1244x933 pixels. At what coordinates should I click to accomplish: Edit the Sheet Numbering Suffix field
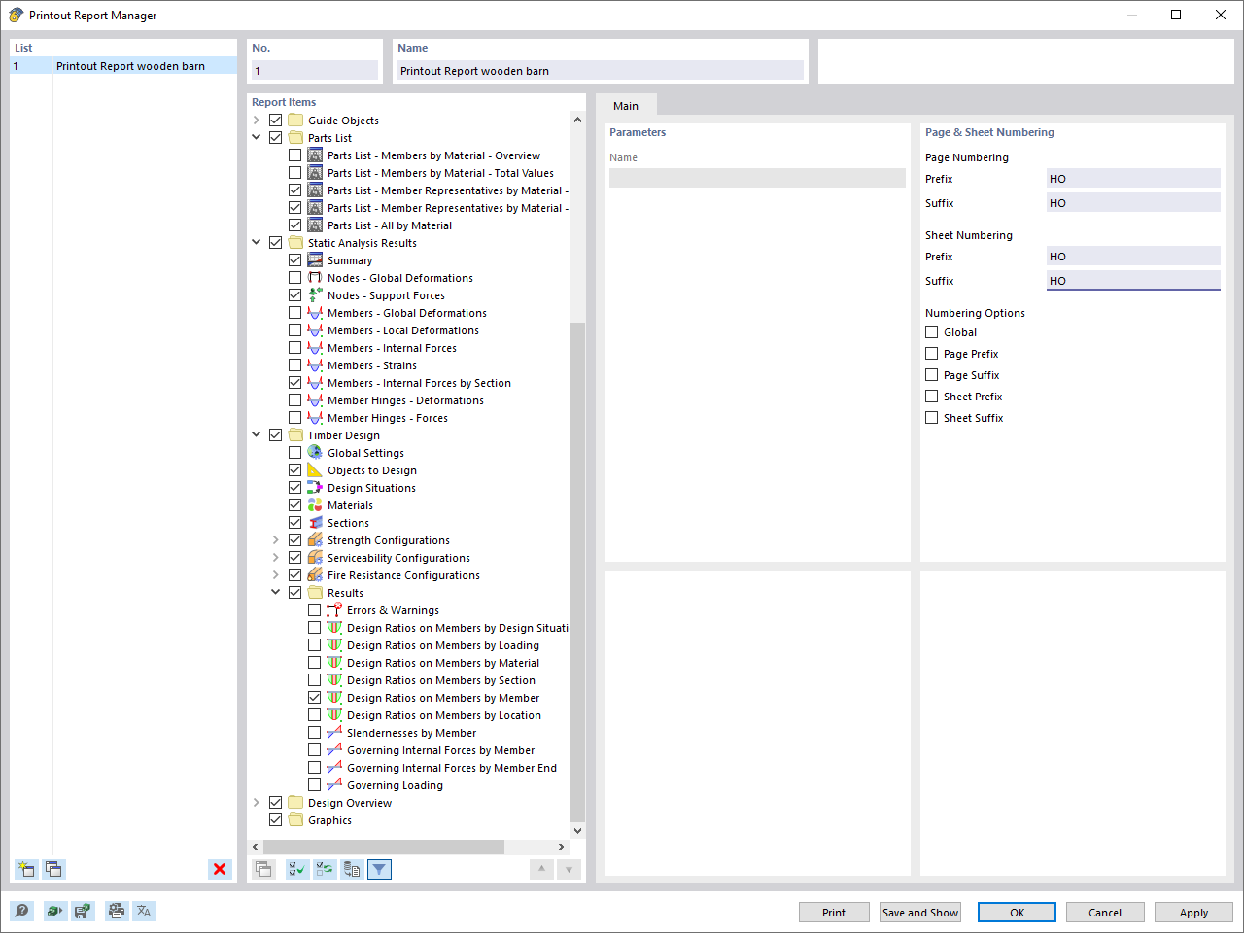point(1133,280)
